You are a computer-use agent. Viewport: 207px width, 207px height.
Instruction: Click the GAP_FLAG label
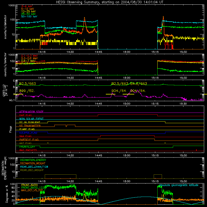[25, 115]
